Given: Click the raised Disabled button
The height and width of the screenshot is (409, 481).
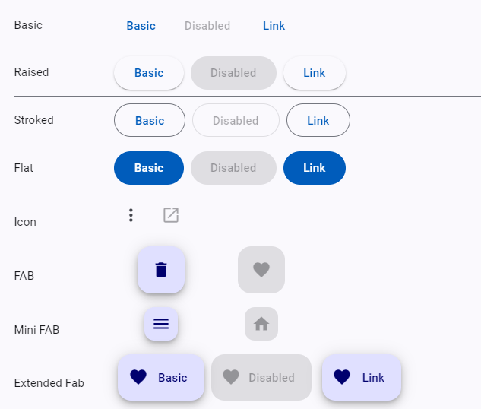Looking at the screenshot, I should click(233, 73).
